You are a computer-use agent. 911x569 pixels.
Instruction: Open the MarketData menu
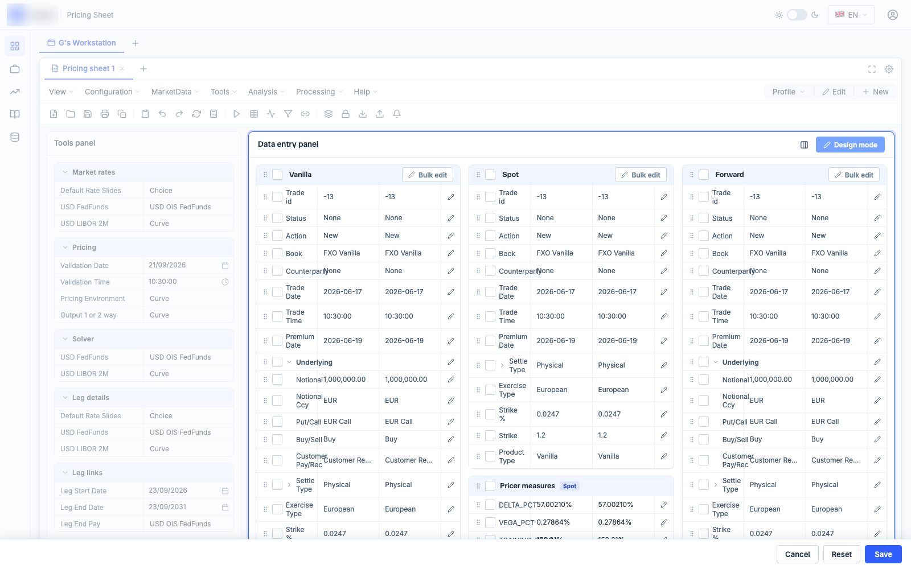(x=175, y=92)
